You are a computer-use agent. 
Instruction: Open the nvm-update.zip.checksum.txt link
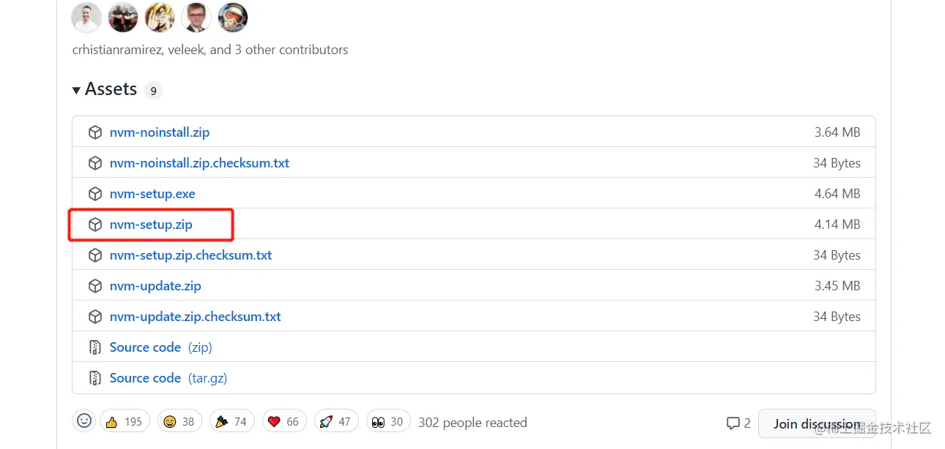(x=195, y=317)
